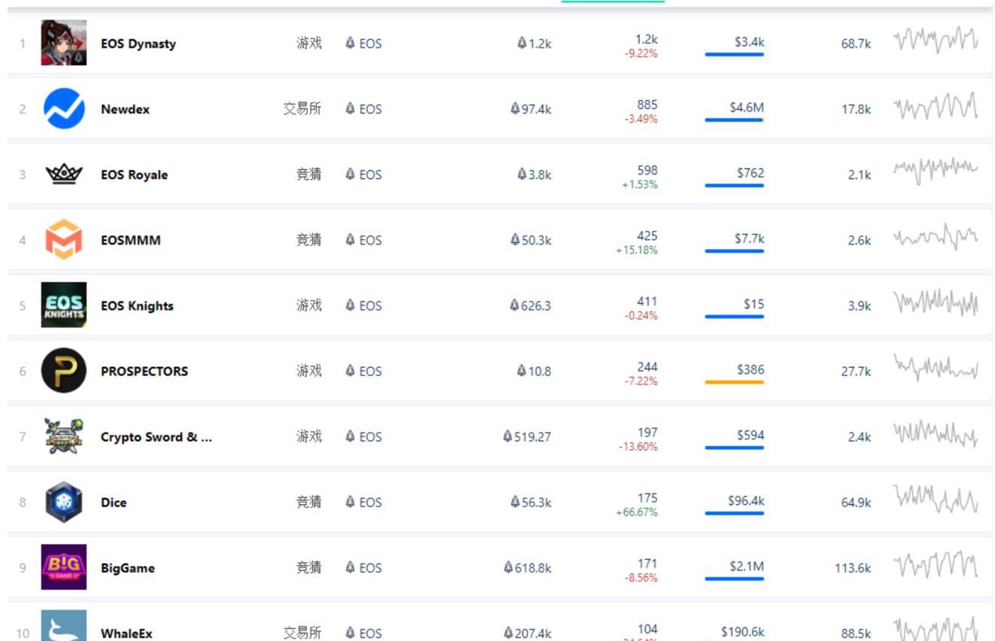Open the EOSMMM orange logo
This screenshot has height=641, width=995.
point(64,239)
